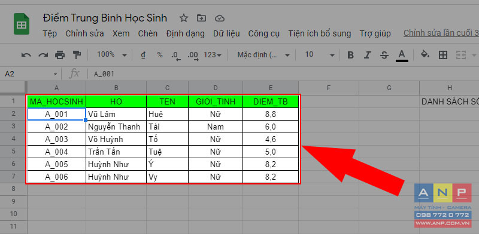
Task: Click the A2 name box field
Action: point(28,74)
